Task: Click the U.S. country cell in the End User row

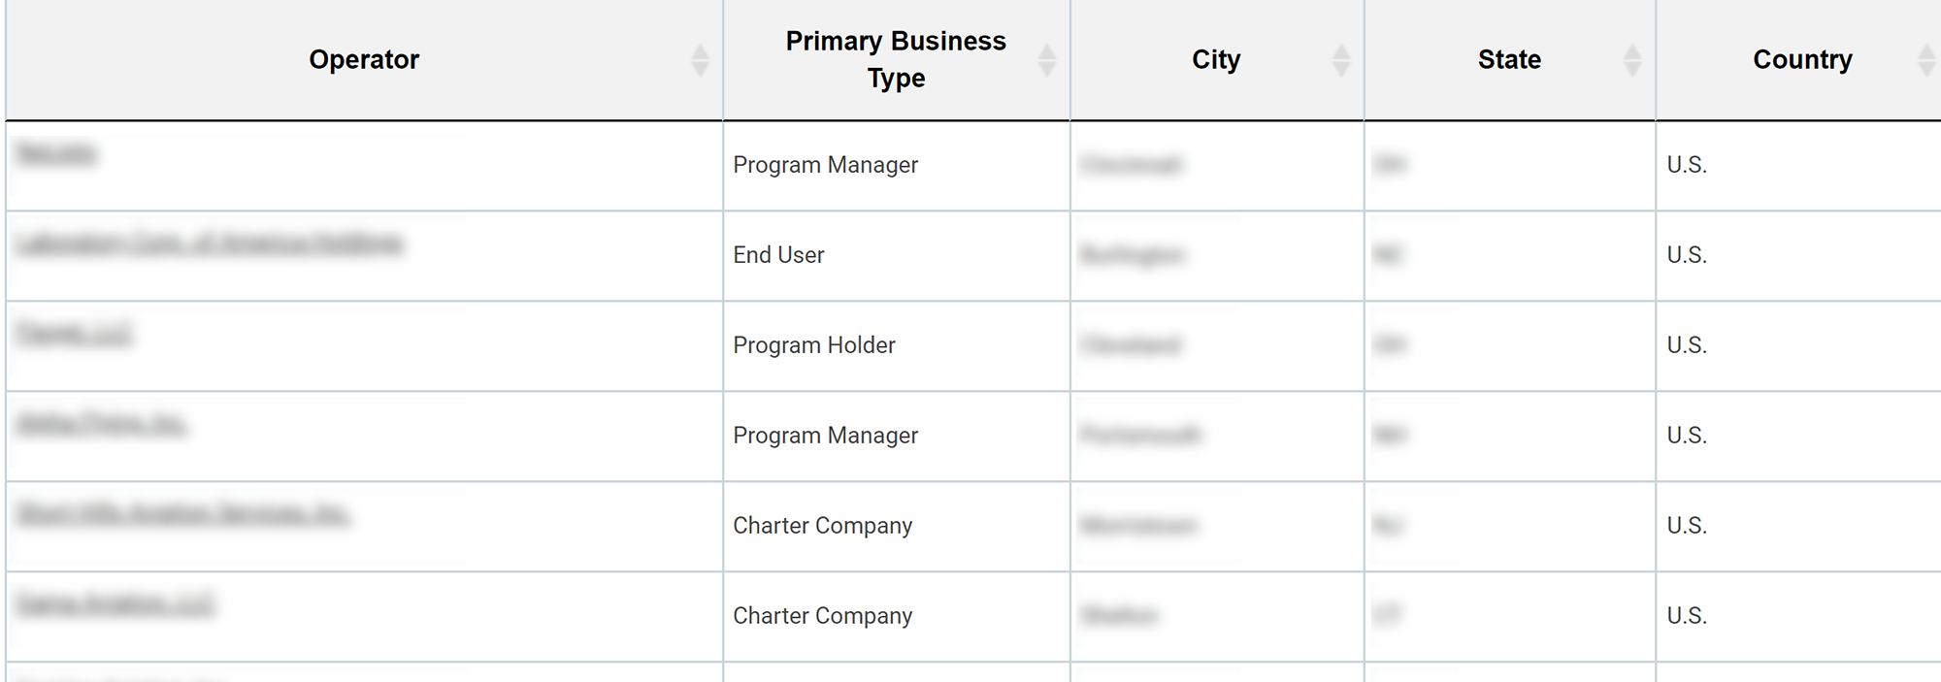Action: (x=1687, y=255)
